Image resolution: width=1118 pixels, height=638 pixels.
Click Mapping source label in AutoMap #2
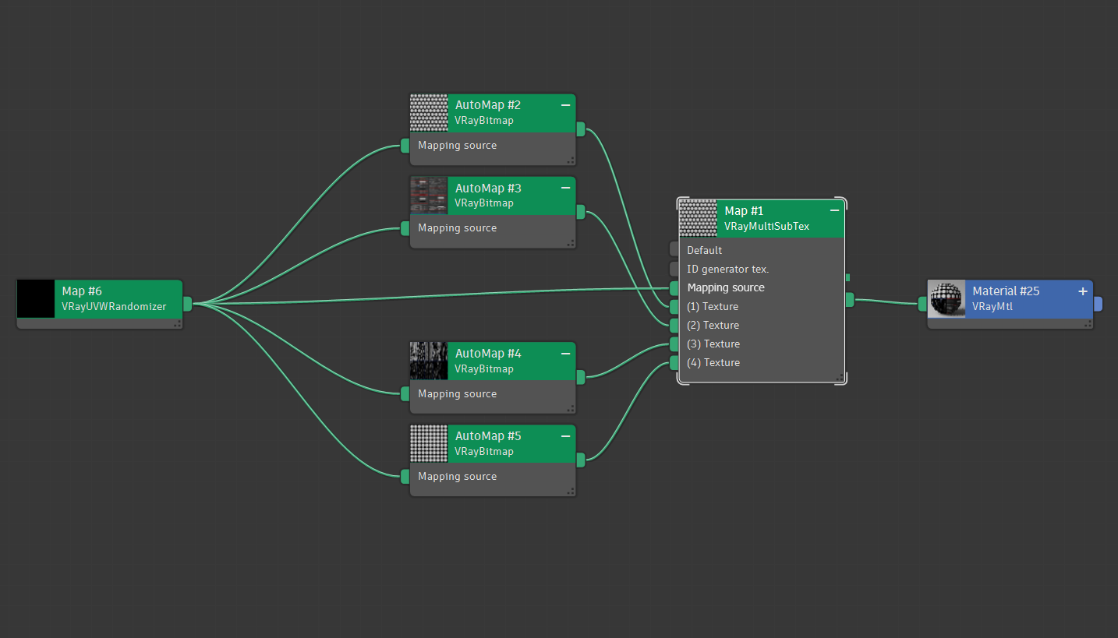click(x=457, y=146)
